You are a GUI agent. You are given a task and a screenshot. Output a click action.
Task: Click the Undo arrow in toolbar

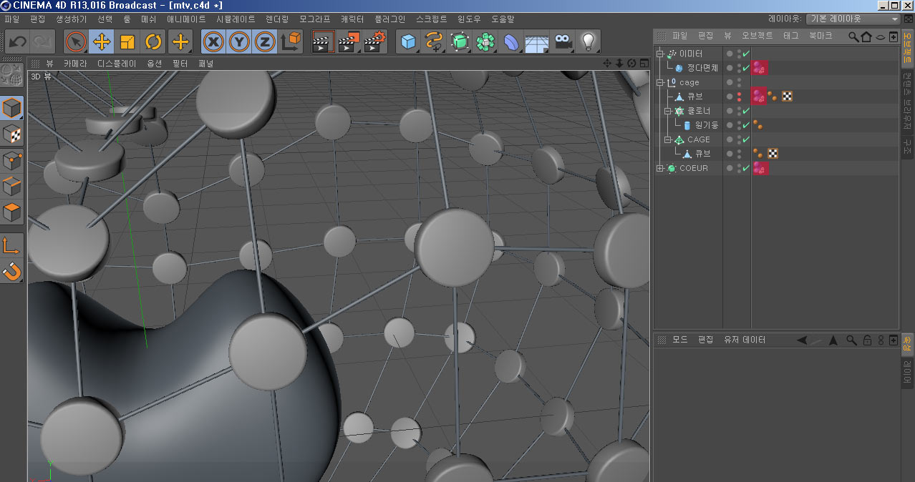tap(17, 41)
